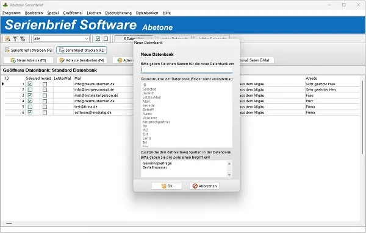Click the select-all checked box toolbar icon
This screenshot has width=366, height=233.
pos(98,39)
